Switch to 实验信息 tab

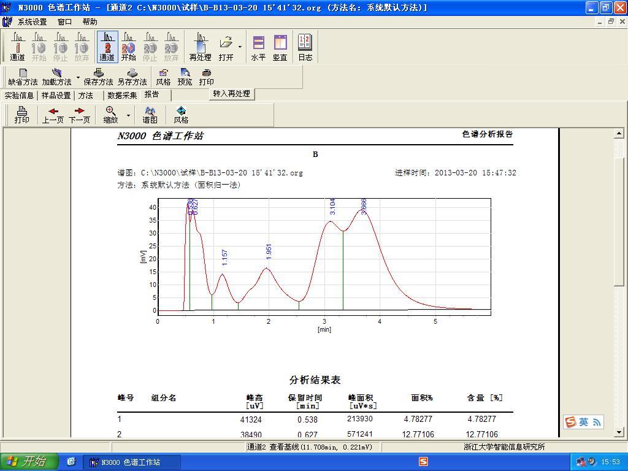pos(19,95)
